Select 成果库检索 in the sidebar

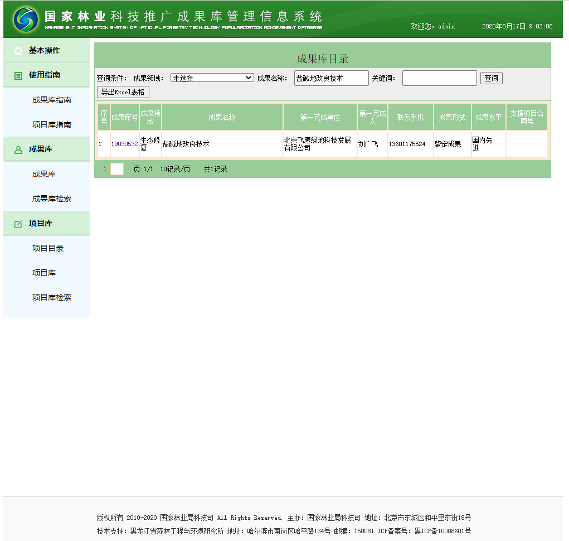(51, 199)
